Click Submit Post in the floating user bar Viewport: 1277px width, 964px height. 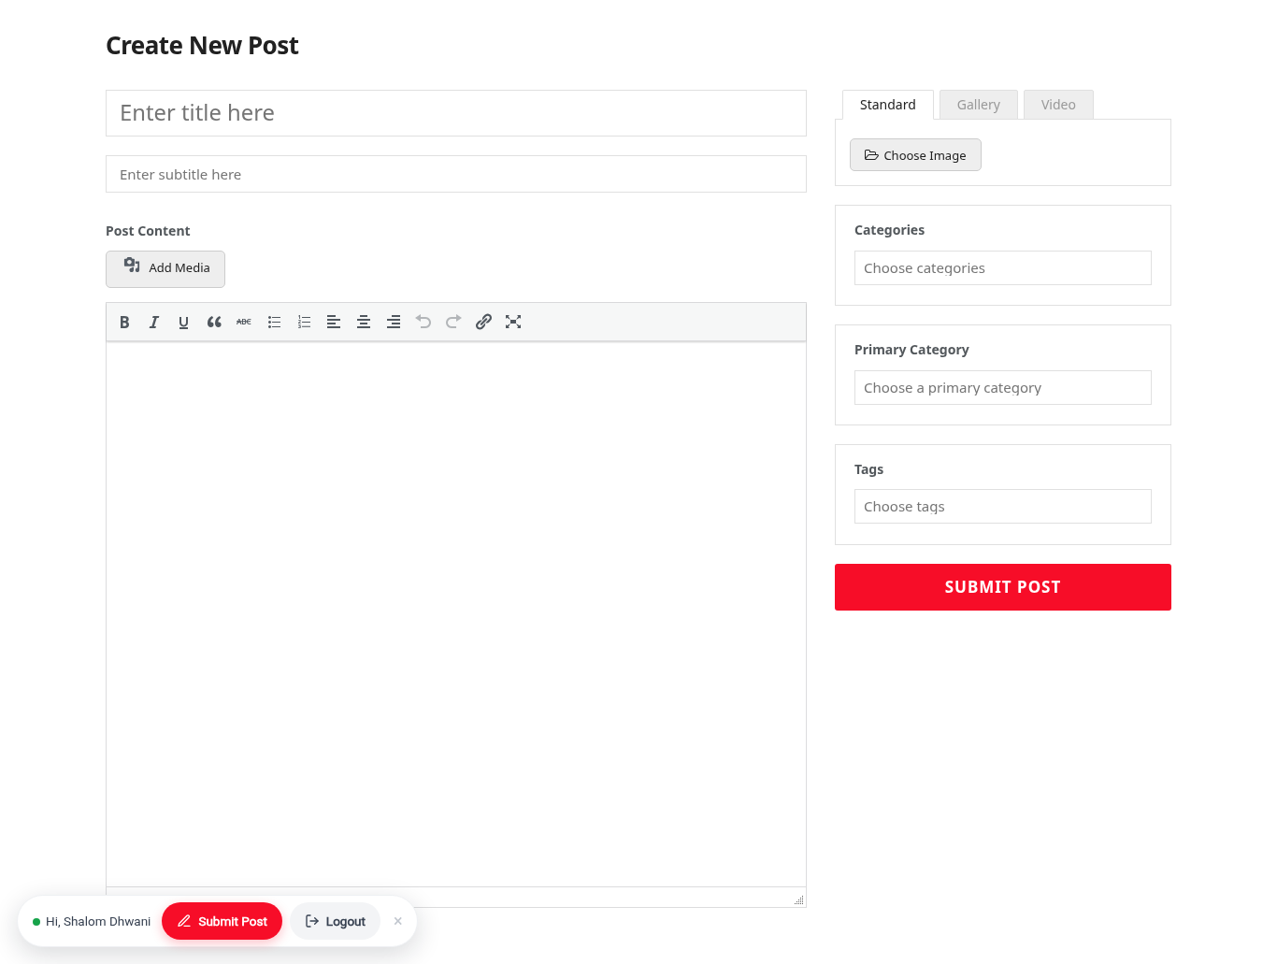coord(222,921)
